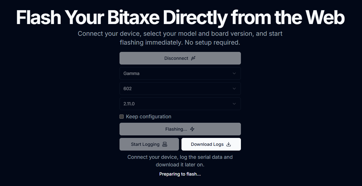Click the chevron on the 602 board dropdown
Image resolution: width=362 pixels, height=186 pixels.
(x=234, y=89)
